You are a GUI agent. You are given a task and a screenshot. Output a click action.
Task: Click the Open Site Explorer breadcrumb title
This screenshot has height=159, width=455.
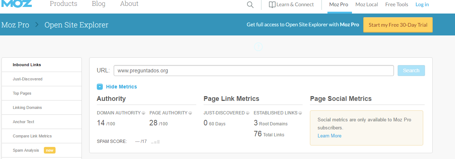coord(76,25)
